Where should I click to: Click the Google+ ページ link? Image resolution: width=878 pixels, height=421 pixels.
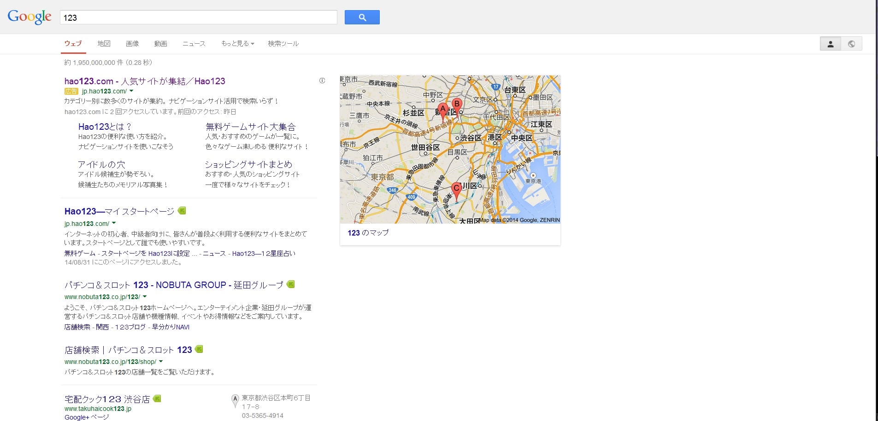tap(87, 417)
